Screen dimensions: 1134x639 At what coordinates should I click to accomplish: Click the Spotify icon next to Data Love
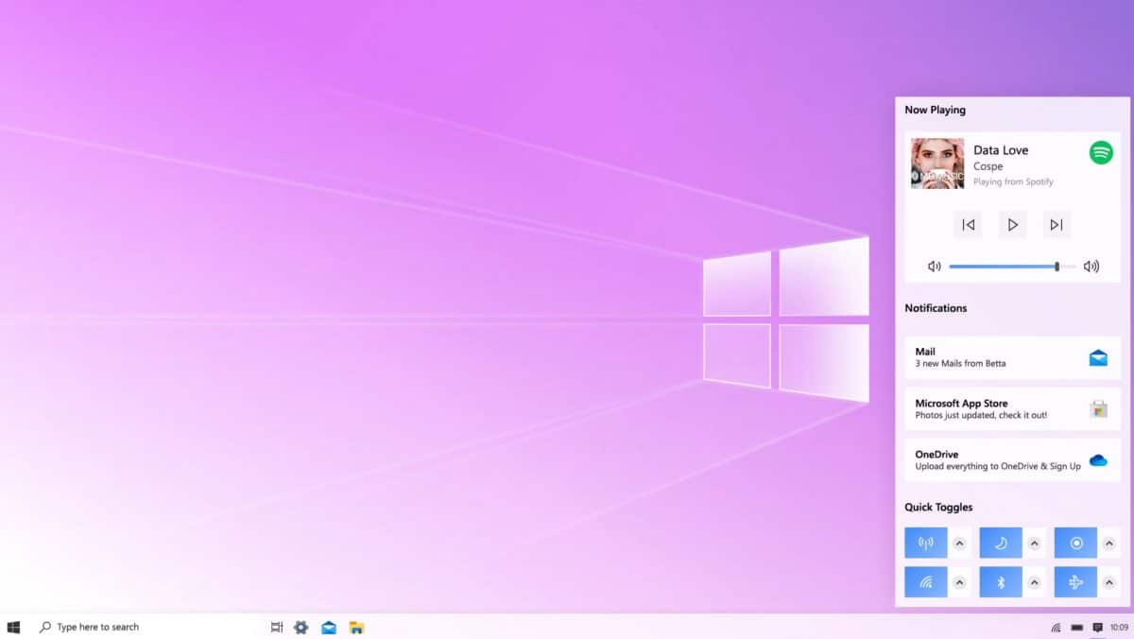[1103, 152]
